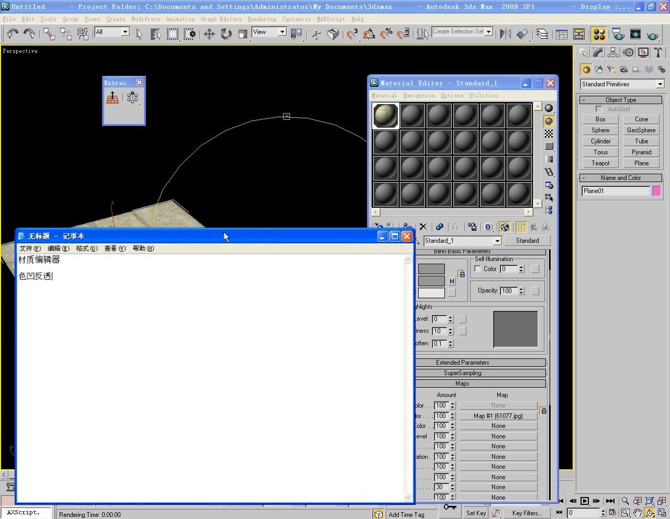Toggle Auto Key mode key icon
This screenshot has height=519, width=670.
[x=450, y=507]
